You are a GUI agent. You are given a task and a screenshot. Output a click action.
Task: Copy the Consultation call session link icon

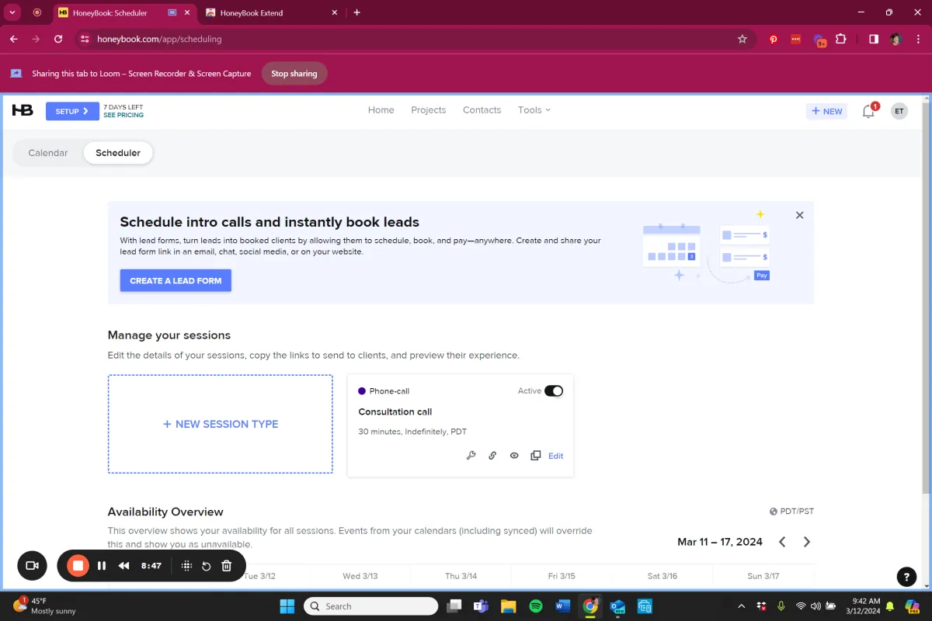pos(492,456)
